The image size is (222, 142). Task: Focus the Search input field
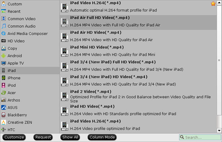click(x=200, y=137)
